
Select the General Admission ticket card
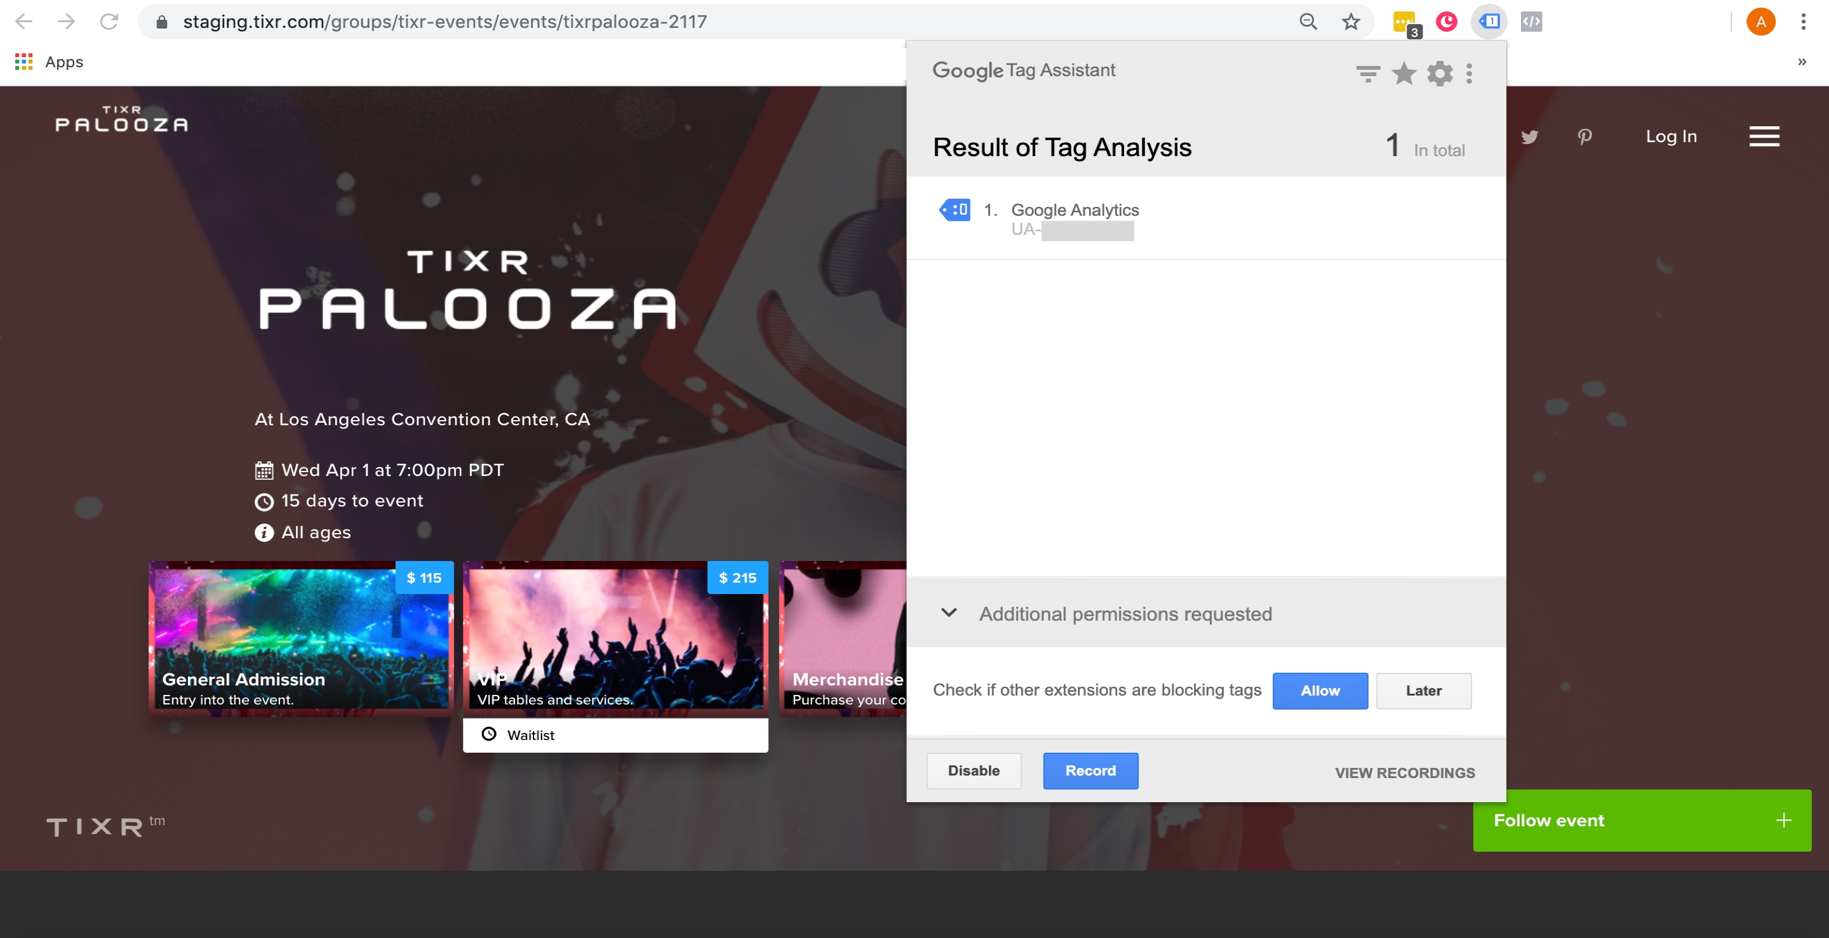pyautogui.click(x=300, y=638)
